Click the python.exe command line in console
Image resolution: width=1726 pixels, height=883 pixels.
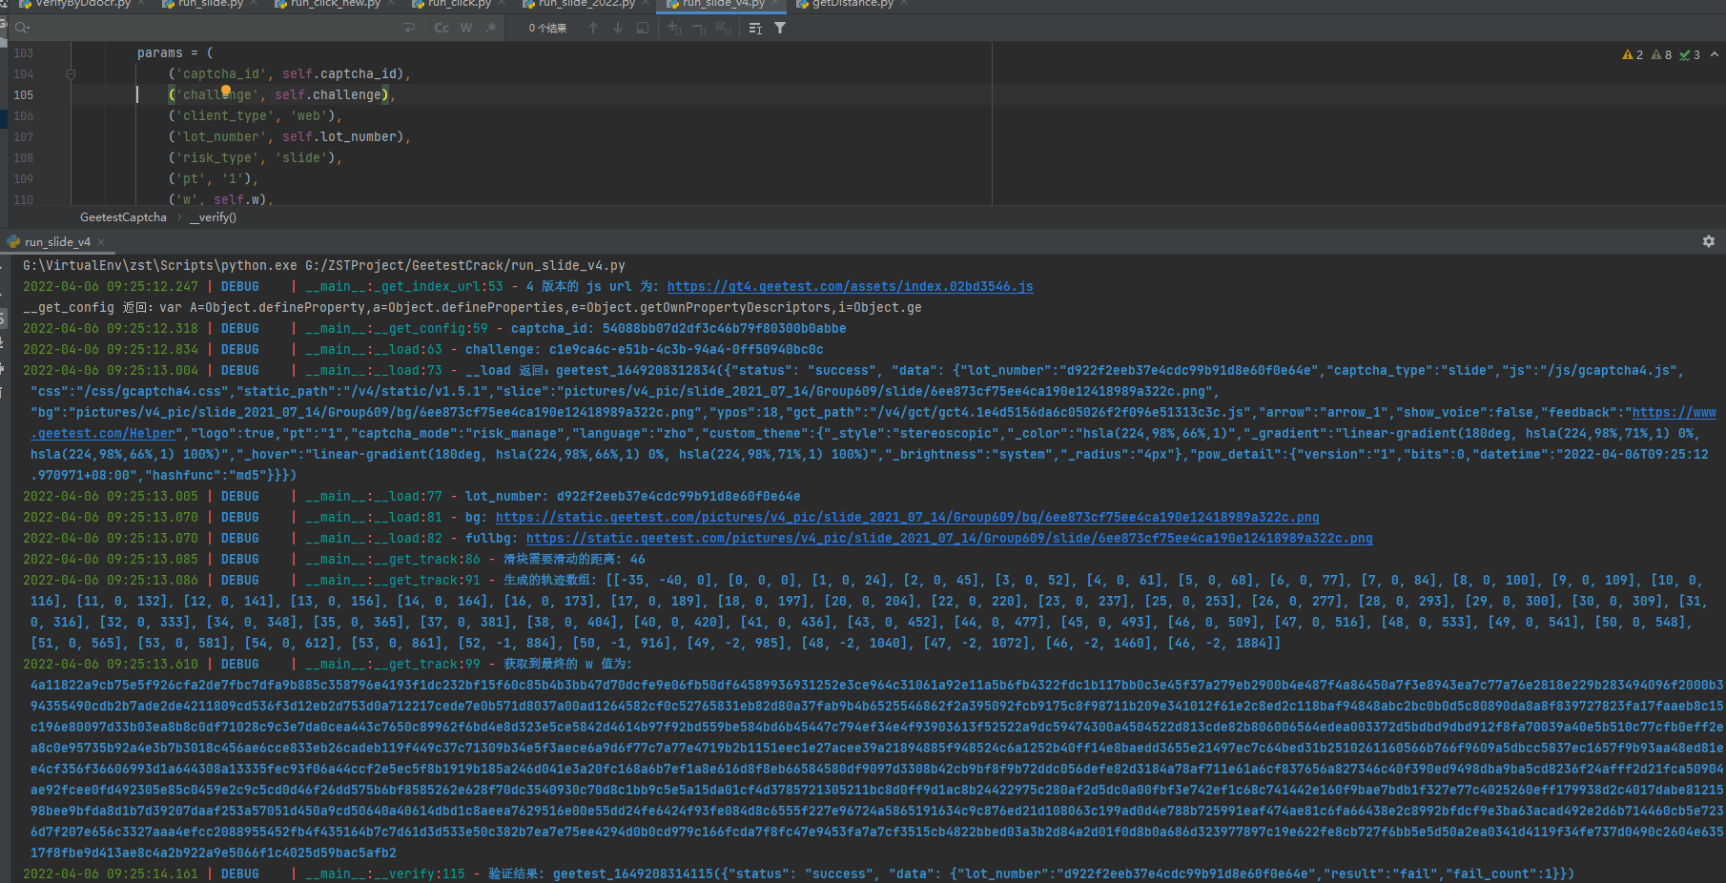pyautogui.click(x=324, y=265)
